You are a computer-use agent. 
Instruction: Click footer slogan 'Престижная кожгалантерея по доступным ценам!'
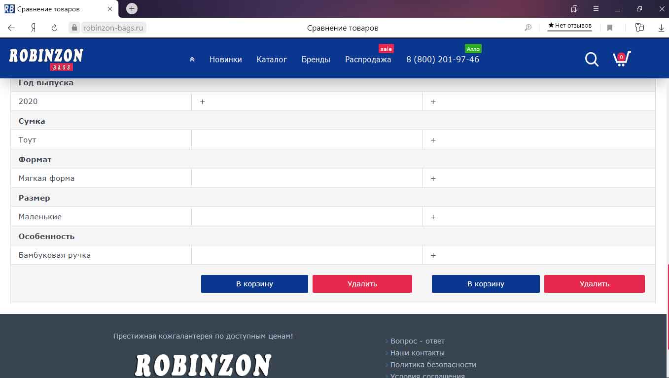(203, 336)
